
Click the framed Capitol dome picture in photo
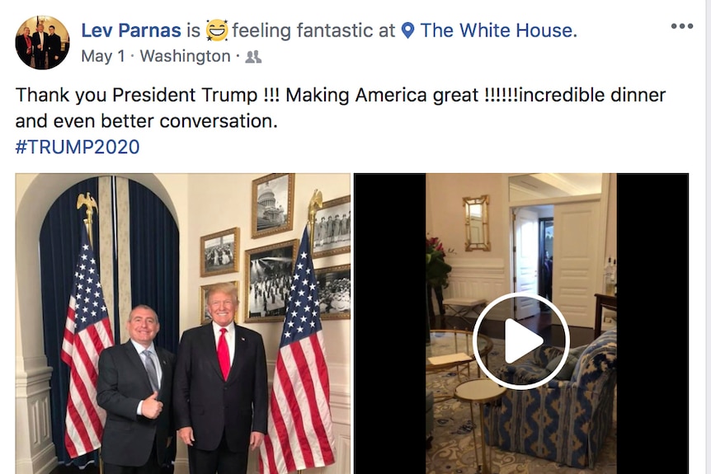(272, 204)
